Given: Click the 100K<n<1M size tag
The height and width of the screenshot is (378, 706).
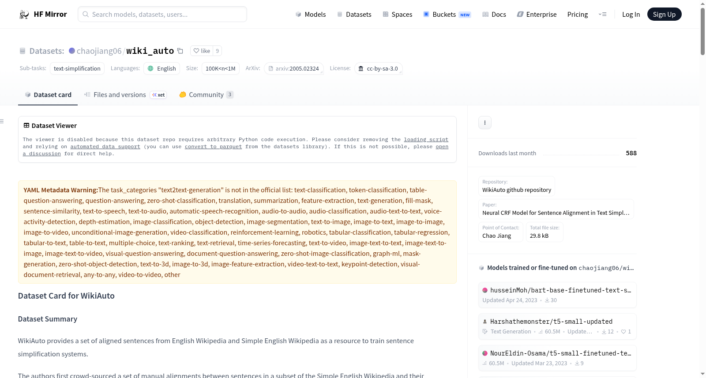Looking at the screenshot, I should pos(221,68).
